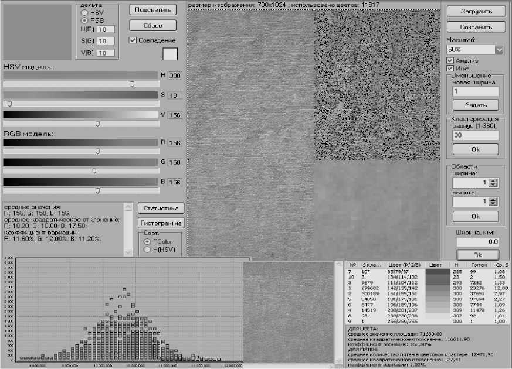Choose TColor sorting radio button
The image size is (512, 369).
click(147, 241)
